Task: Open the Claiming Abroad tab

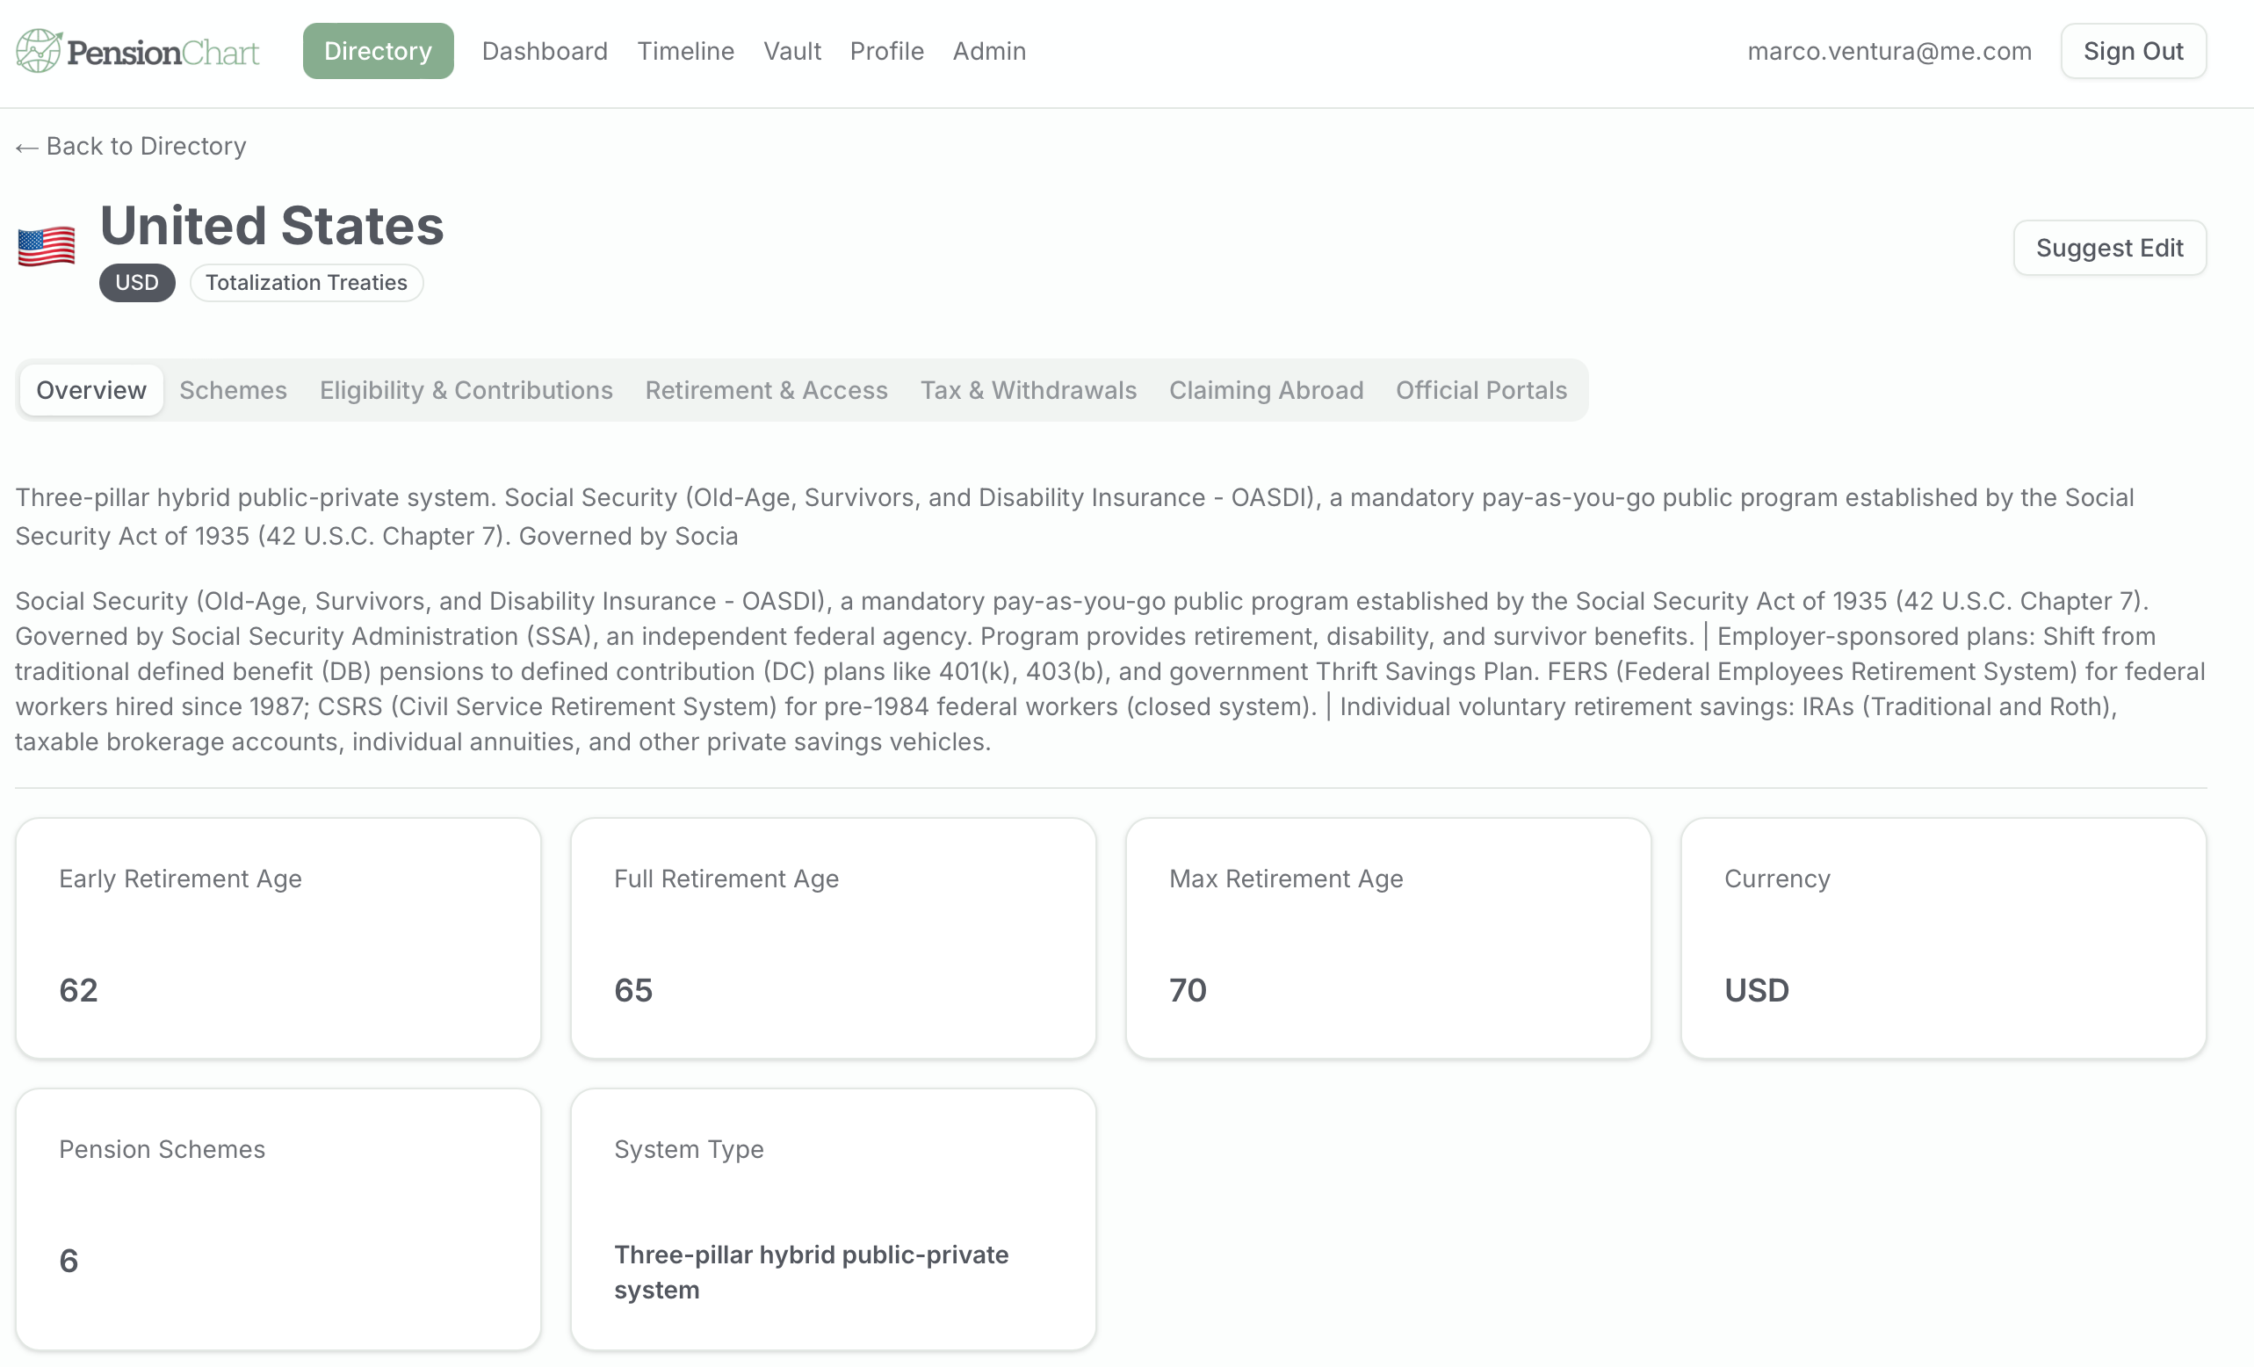Action: [1266, 391]
